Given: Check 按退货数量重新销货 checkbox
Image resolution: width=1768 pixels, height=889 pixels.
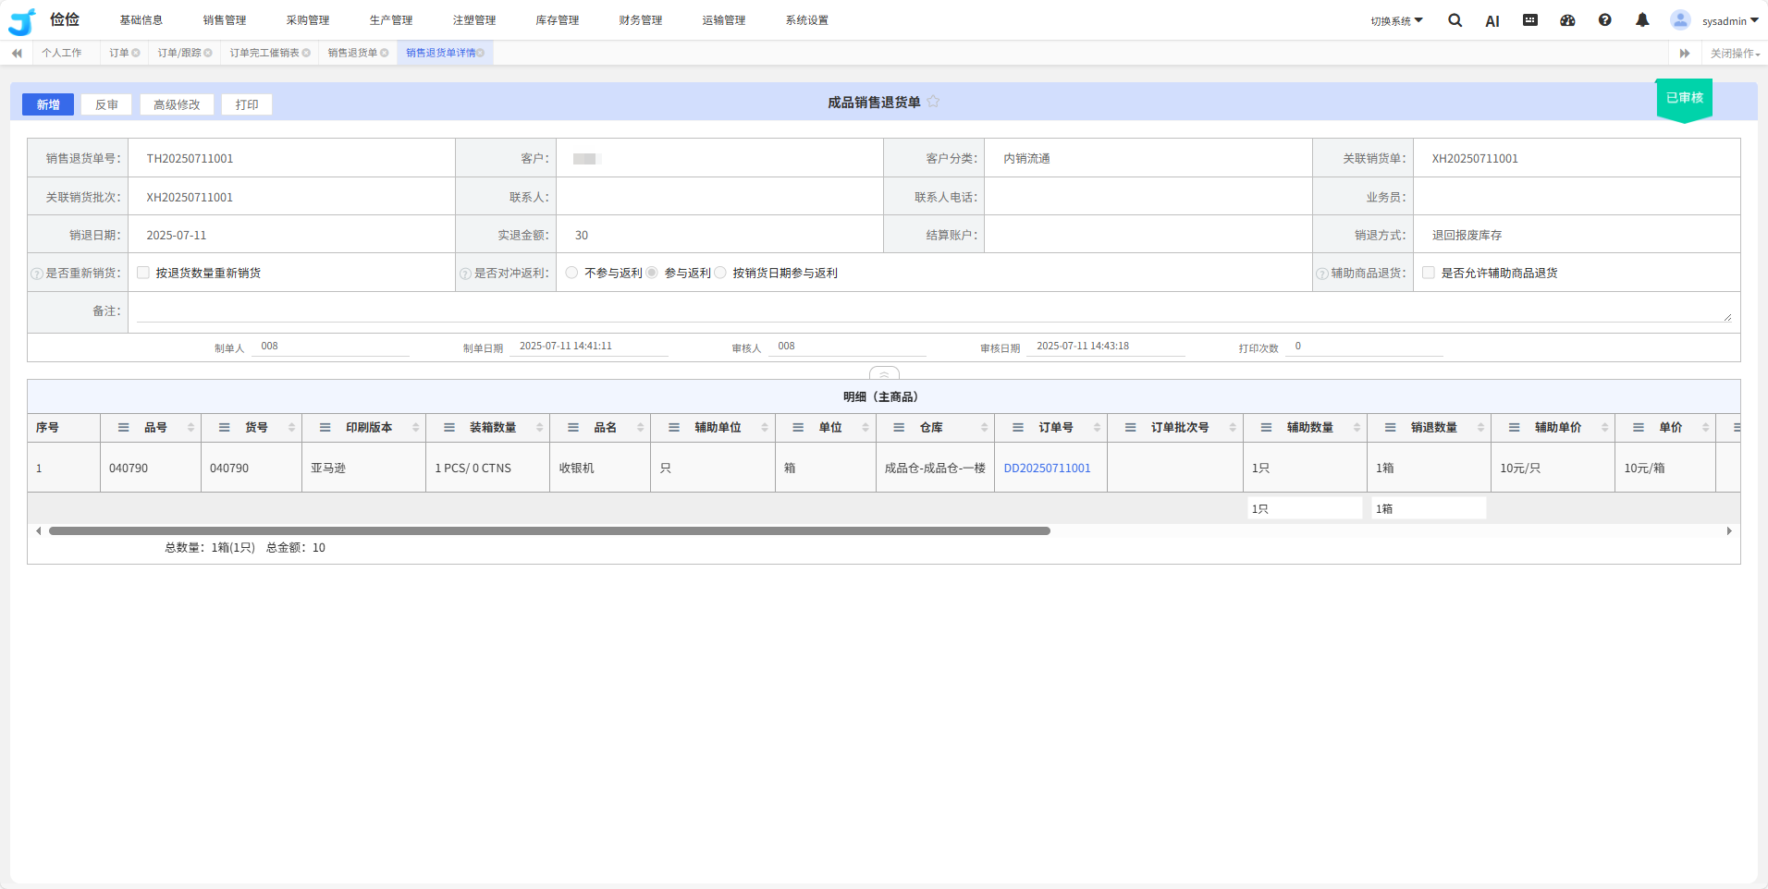Looking at the screenshot, I should [143, 273].
